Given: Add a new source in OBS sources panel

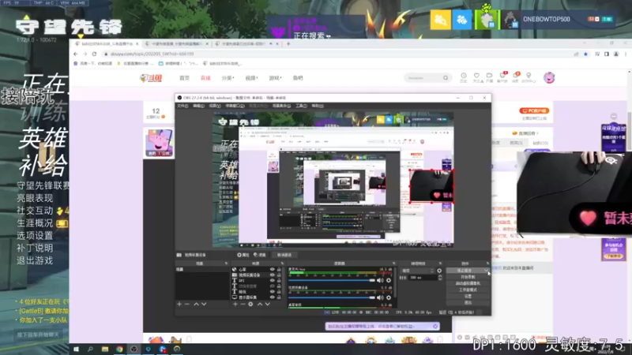Looking at the screenshot, I should (235, 305).
